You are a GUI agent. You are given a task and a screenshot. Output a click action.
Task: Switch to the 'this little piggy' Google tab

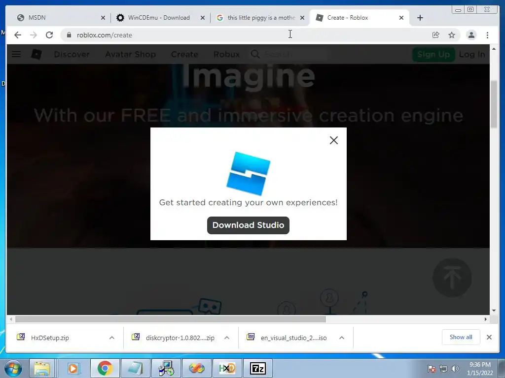(x=261, y=18)
